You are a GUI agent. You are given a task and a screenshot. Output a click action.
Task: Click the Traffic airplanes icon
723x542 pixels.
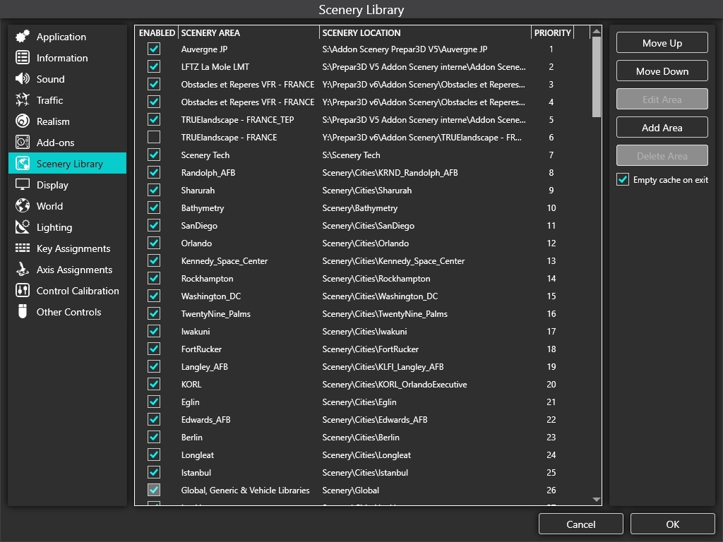click(23, 100)
